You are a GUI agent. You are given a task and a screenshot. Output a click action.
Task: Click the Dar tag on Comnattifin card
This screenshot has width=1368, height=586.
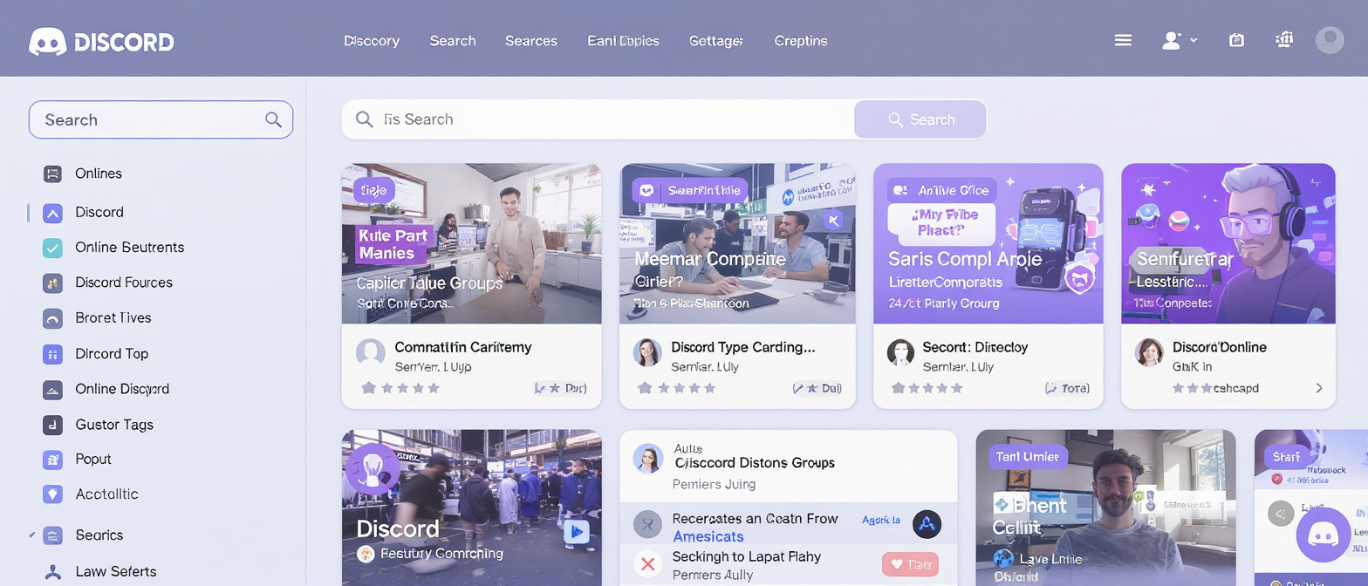pos(560,388)
